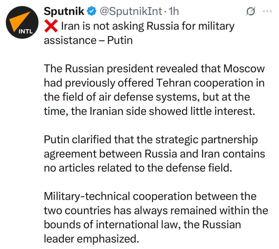Screen dimensions: 279x249
Task: Click the blue verified badge next to Sputnik
Action: pos(92,11)
